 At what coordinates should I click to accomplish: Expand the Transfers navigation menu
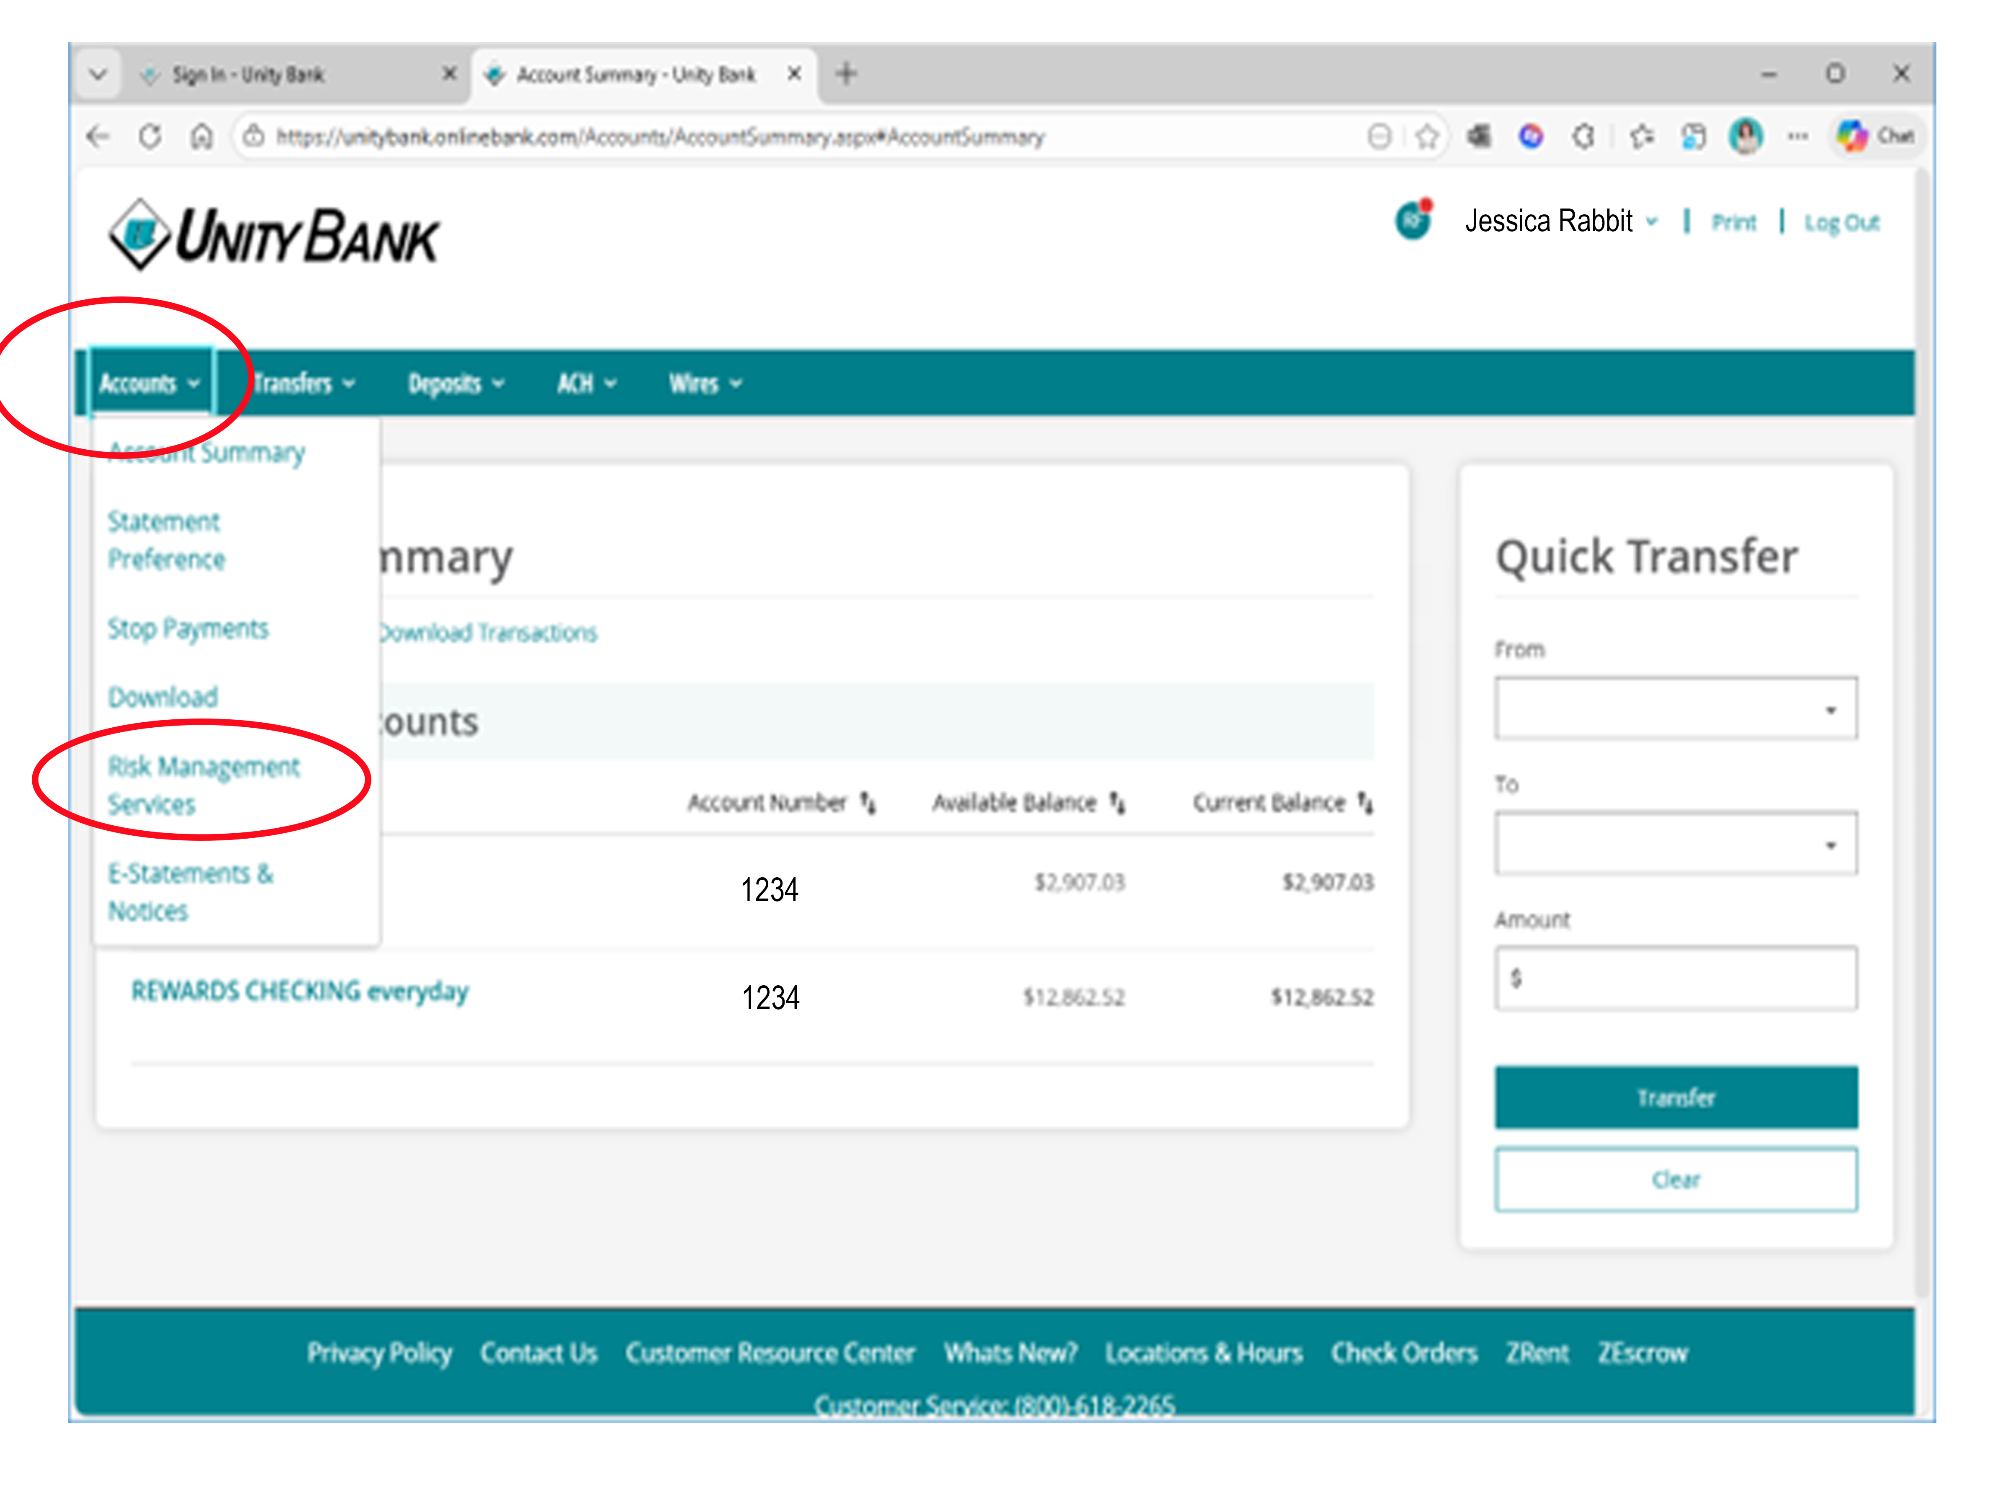tap(304, 383)
